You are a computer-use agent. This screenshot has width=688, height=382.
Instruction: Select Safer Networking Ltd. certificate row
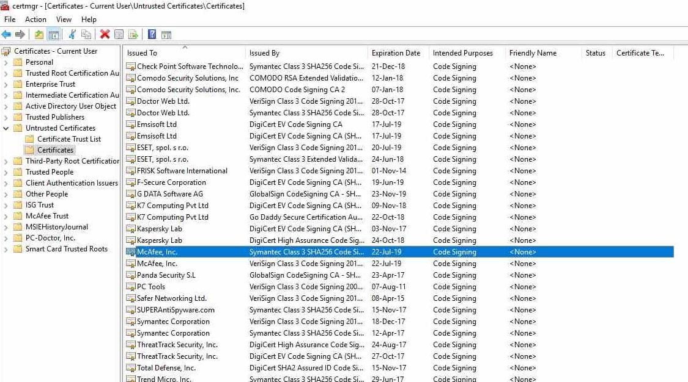click(399, 298)
